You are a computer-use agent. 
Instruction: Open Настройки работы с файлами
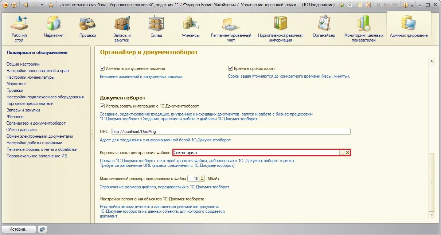[x=34, y=143]
